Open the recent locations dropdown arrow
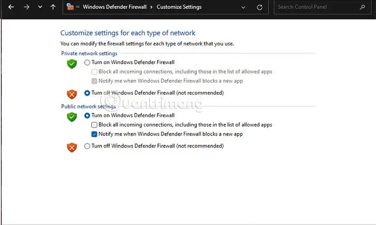Screen dimensions: 376x225 coord(40,7)
